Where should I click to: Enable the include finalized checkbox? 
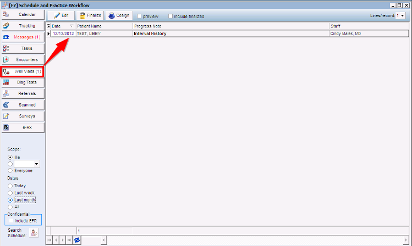pyautogui.click(x=171, y=16)
